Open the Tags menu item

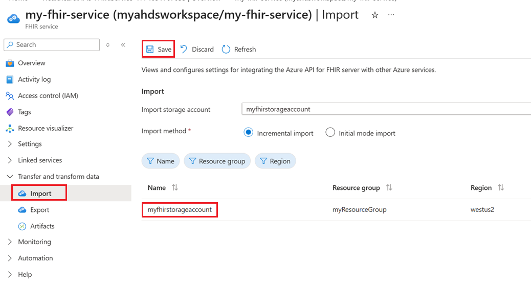pos(25,112)
